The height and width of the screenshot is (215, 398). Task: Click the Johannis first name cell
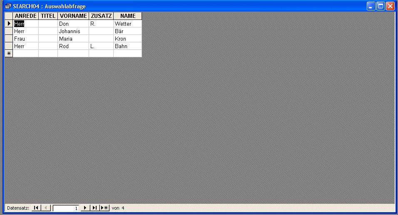(73, 31)
